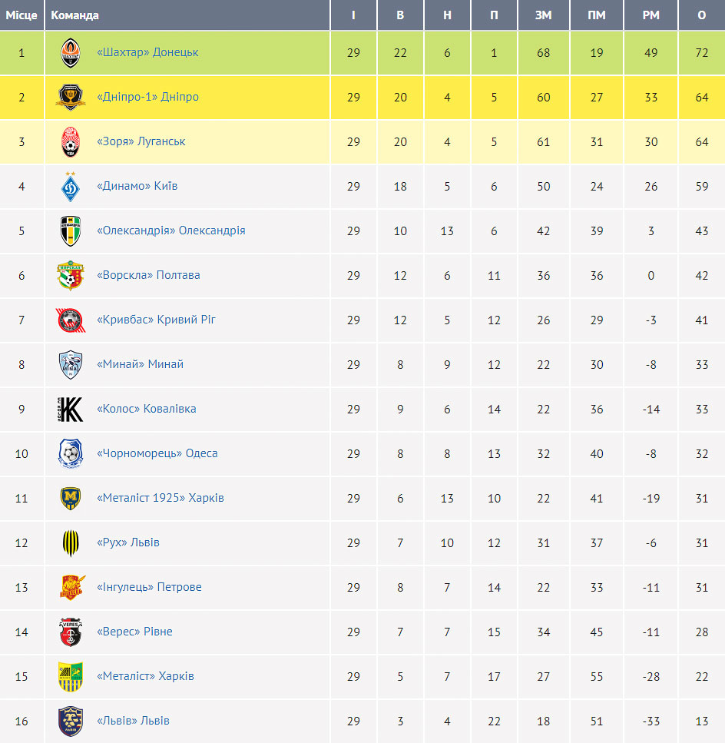Click the Shakhtar Donetsk club logo
This screenshot has width=725, height=743.
71,52
